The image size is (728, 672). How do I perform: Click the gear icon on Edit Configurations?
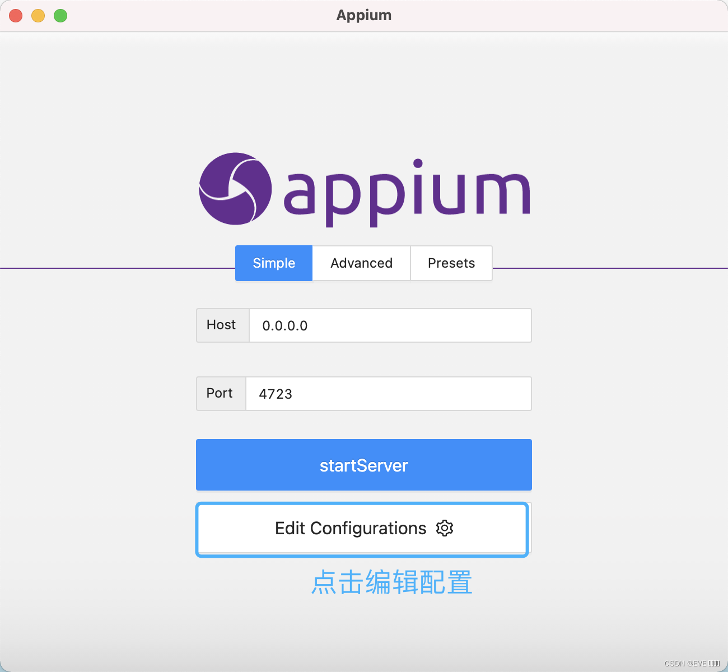(444, 528)
